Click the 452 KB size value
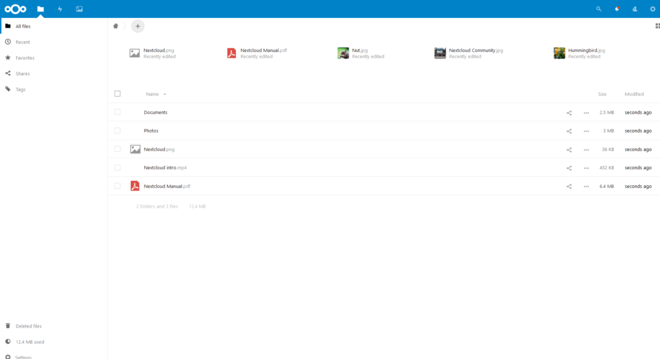Screen dimensions: 660x359 [x=607, y=168]
